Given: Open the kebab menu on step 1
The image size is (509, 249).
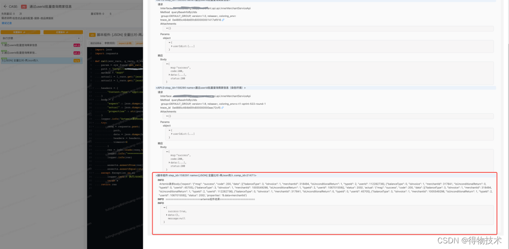Looking at the screenshot, I should (82, 45).
